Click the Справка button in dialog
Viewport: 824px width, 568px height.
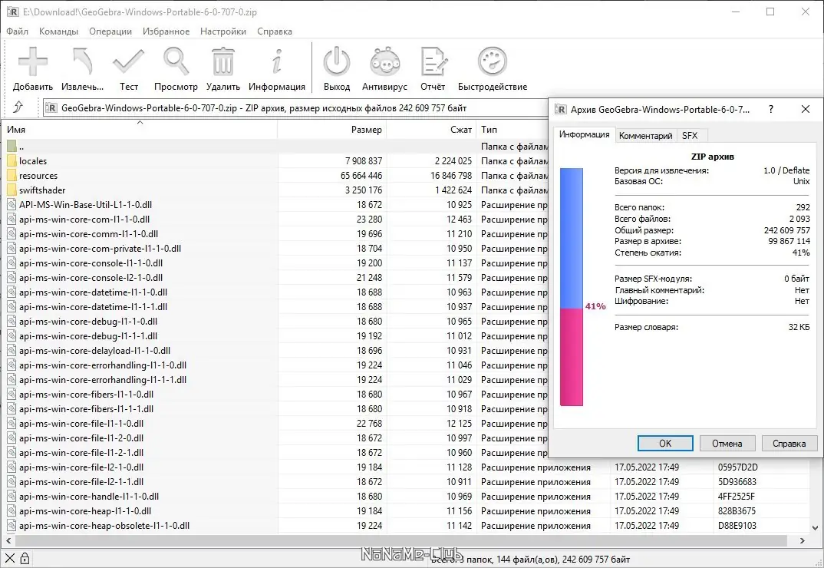pyautogui.click(x=789, y=444)
